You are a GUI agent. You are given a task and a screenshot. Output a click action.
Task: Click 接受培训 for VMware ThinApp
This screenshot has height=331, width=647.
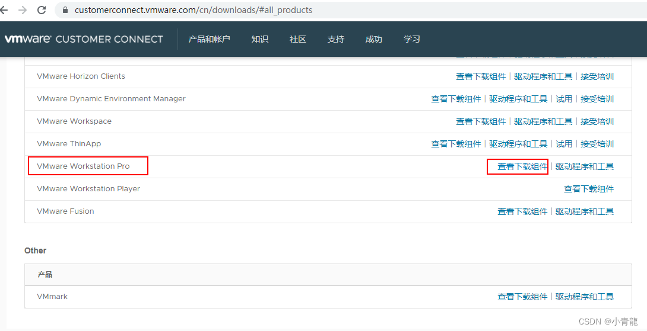[597, 144]
